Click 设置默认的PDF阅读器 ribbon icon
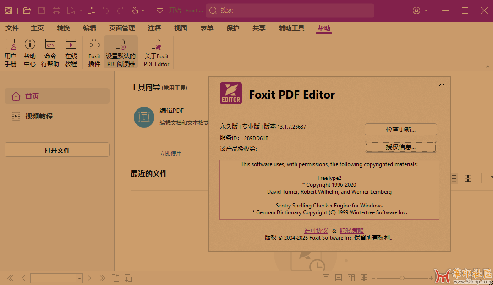 click(x=121, y=53)
